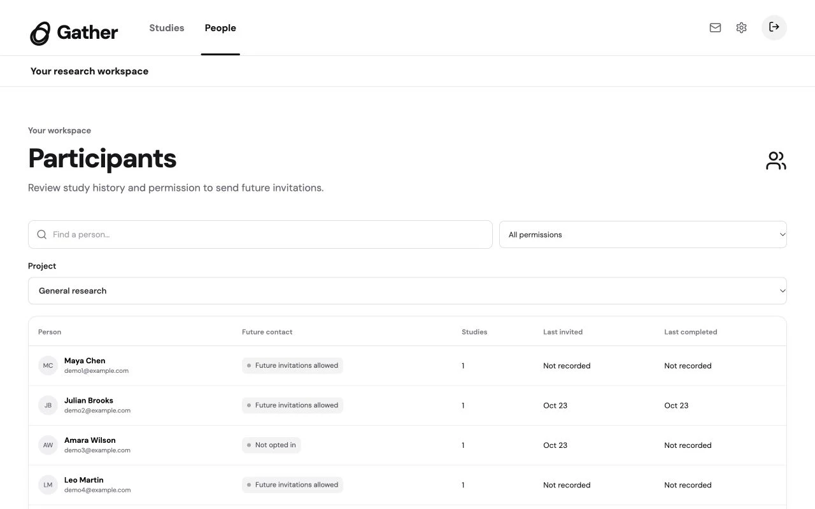815x509 pixels.
Task: Click the sign out icon button
Action: [774, 27]
